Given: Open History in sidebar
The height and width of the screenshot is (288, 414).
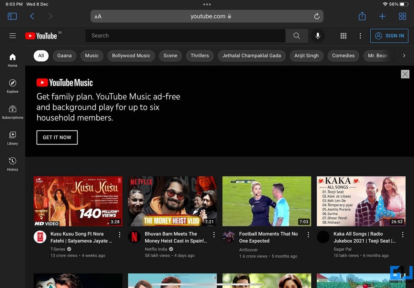Looking at the screenshot, I should pyautogui.click(x=13, y=164).
